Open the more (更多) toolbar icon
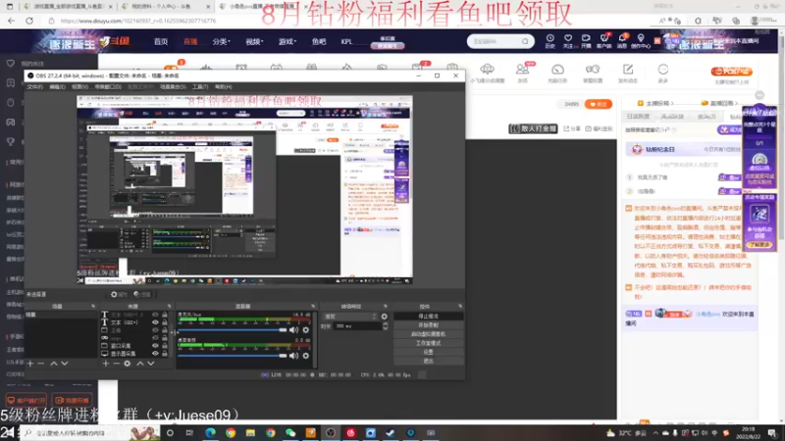Viewport: 785px width, 441px height. [x=663, y=72]
